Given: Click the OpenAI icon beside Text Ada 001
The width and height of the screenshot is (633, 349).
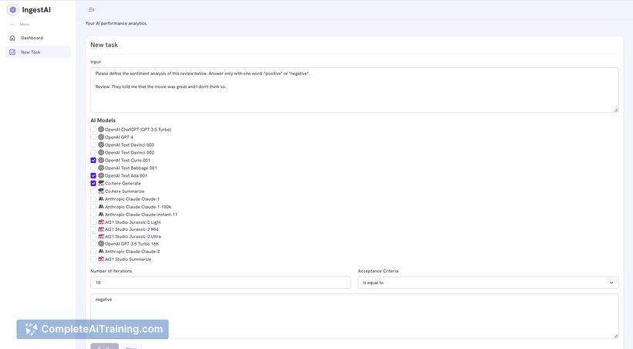Looking at the screenshot, I should (x=101, y=175).
